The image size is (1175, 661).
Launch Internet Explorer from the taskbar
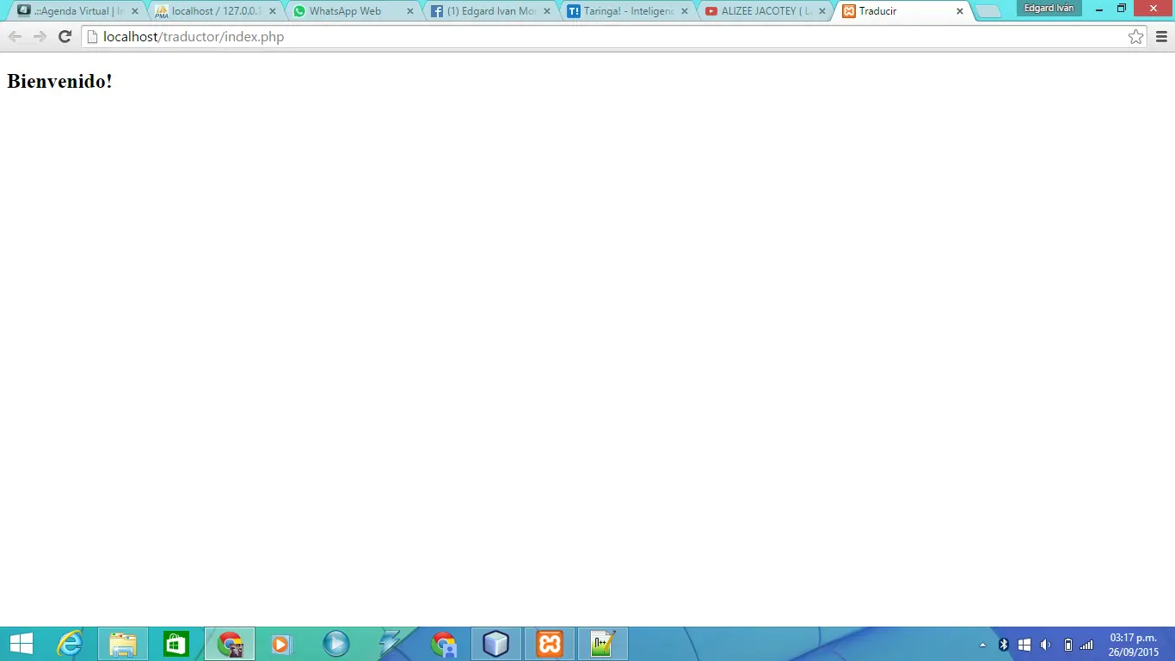(x=69, y=644)
